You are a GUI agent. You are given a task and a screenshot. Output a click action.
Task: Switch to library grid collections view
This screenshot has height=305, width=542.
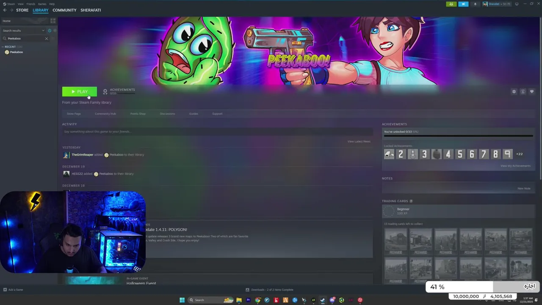53,21
